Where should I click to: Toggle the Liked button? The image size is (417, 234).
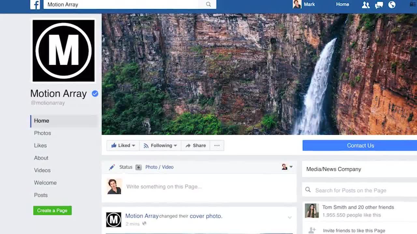click(x=123, y=146)
